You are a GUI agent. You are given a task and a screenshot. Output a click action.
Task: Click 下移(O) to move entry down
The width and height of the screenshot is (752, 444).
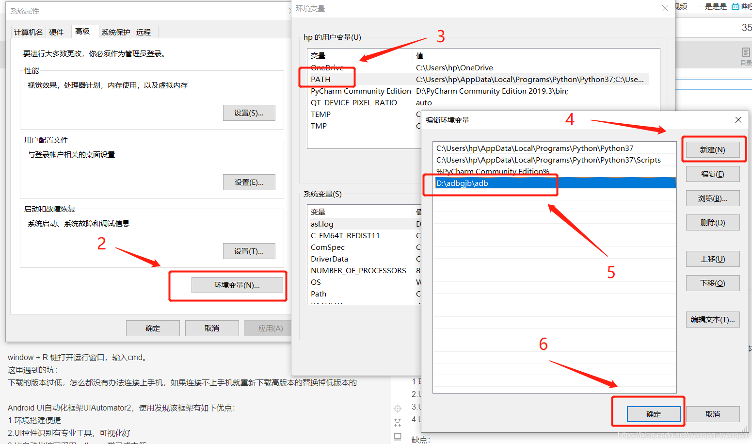click(x=713, y=283)
